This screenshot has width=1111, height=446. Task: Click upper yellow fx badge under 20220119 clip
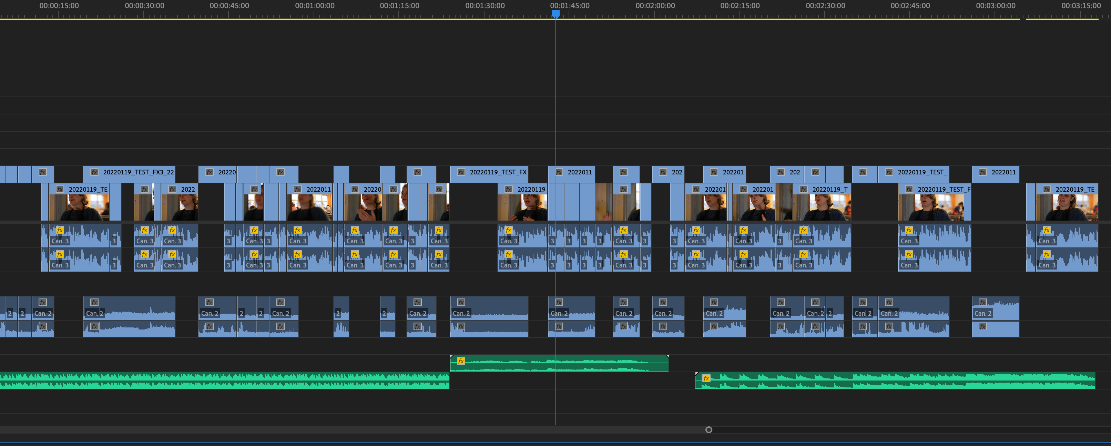(x=509, y=230)
